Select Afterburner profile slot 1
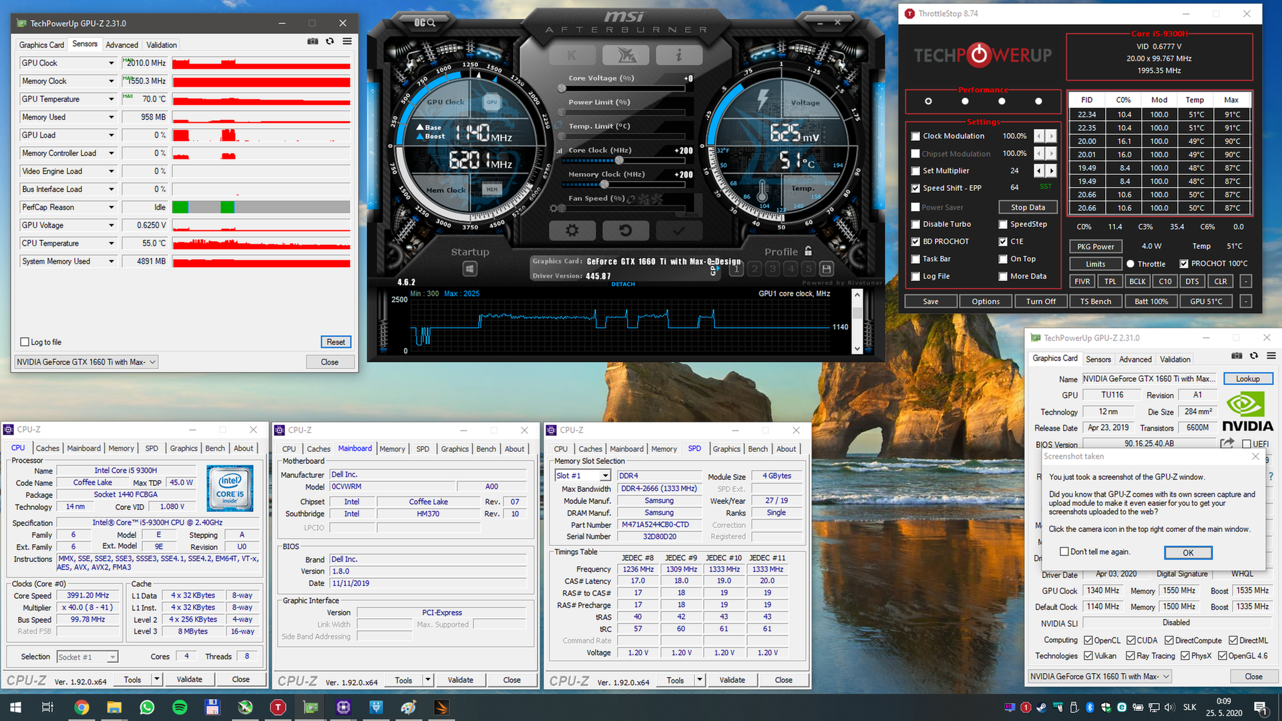Viewport: 1282px width, 721px height. 736,269
